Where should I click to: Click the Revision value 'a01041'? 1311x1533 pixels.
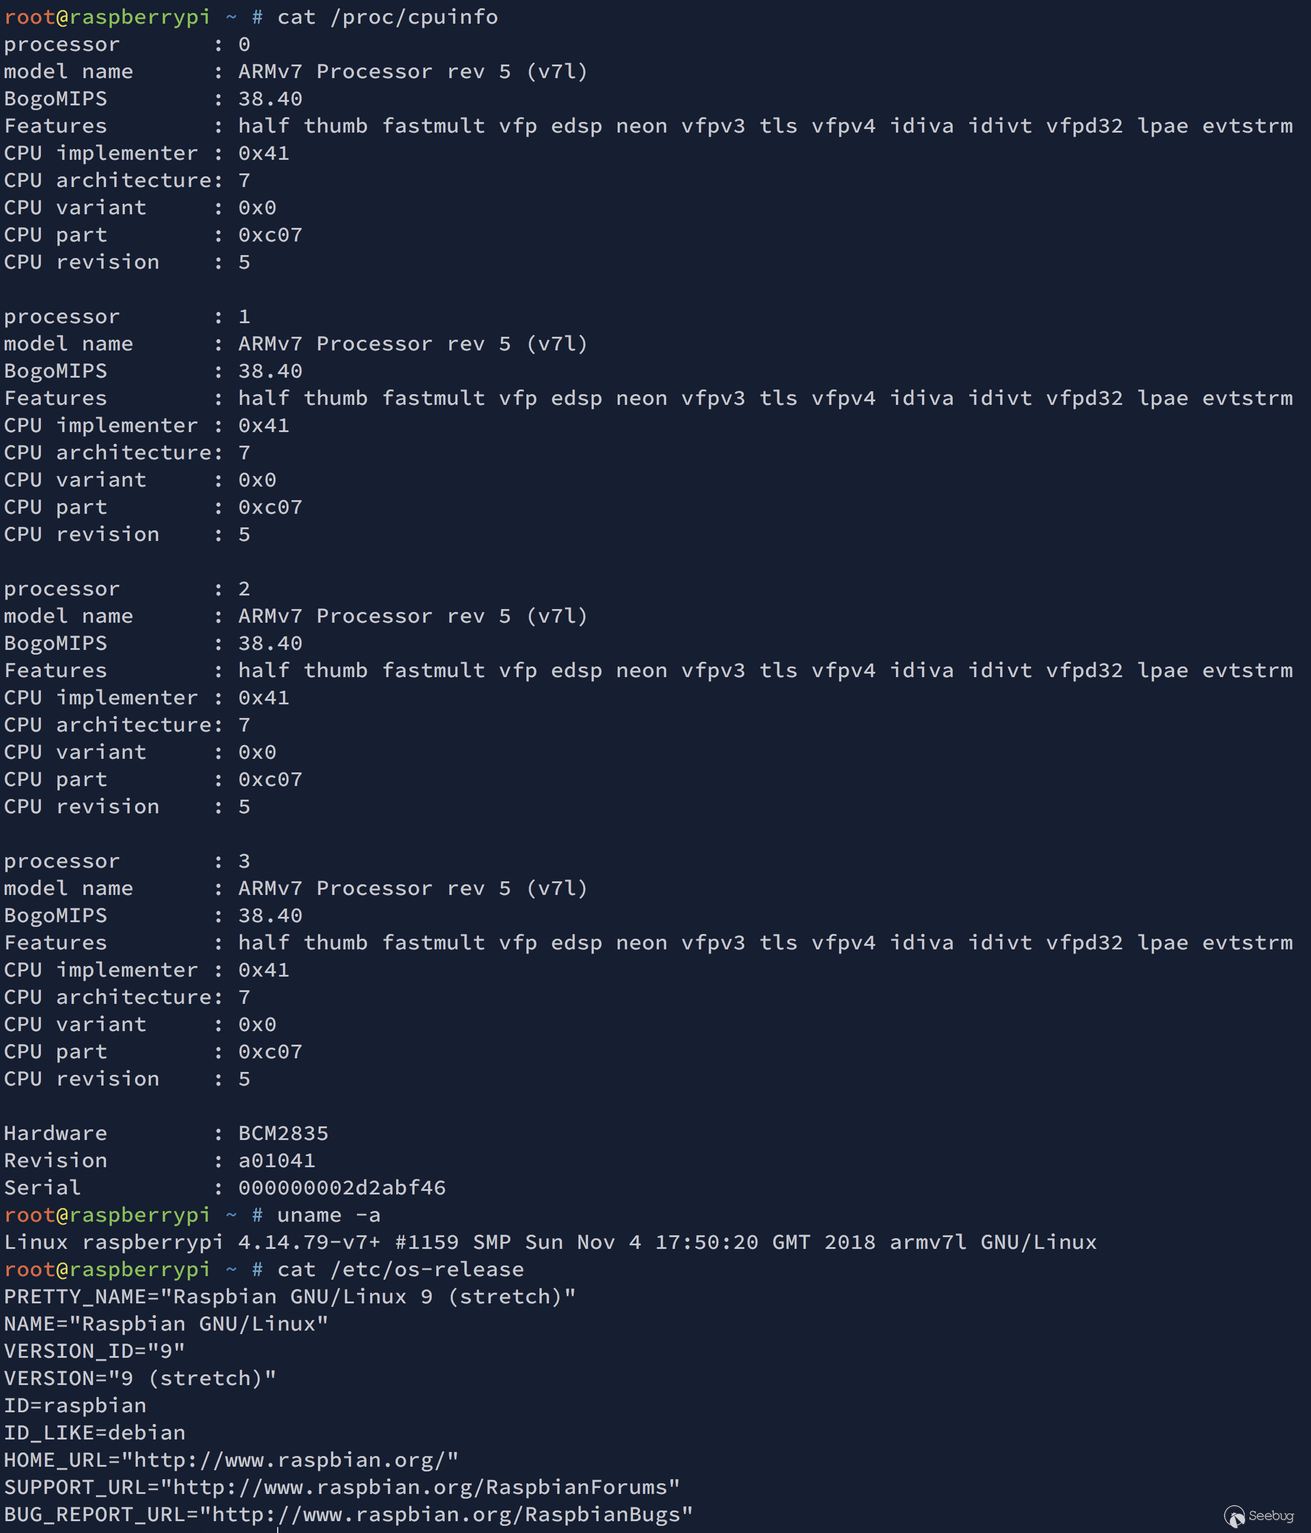(x=277, y=1161)
